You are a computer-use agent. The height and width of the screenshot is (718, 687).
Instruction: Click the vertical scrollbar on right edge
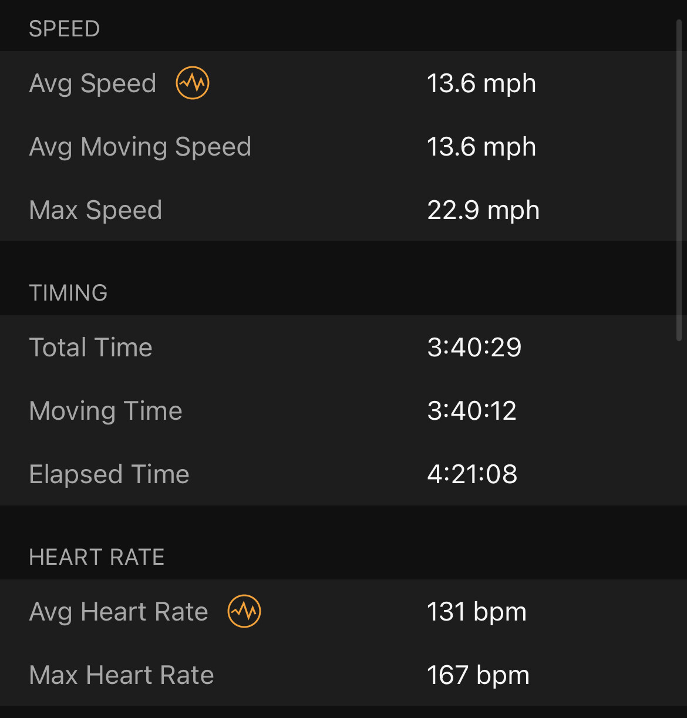click(679, 180)
